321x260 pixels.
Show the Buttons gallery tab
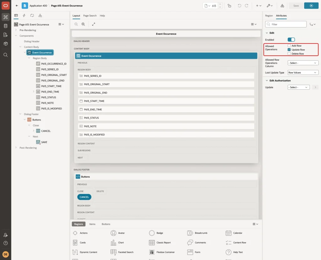[106, 224]
